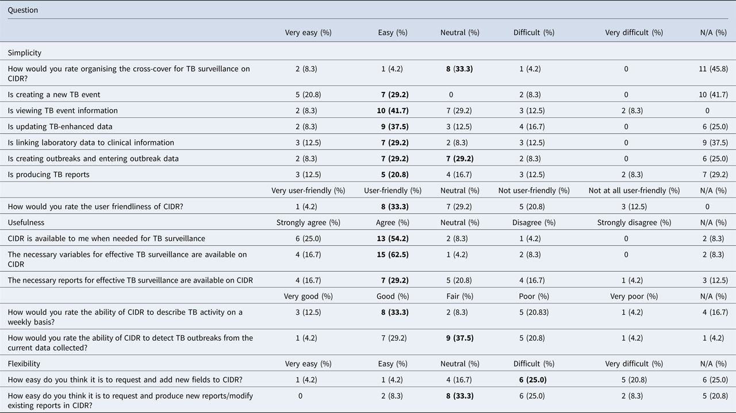Click the 'Strongly disagree (%)' column header

(x=634, y=222)
